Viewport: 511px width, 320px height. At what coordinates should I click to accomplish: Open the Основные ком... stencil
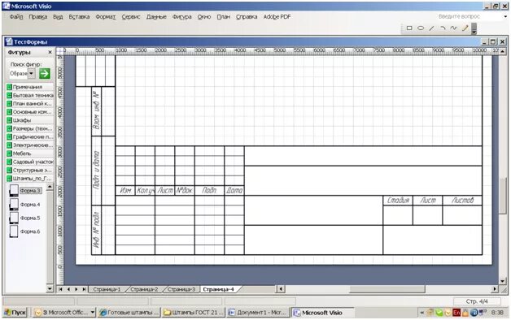coord(30,112)
